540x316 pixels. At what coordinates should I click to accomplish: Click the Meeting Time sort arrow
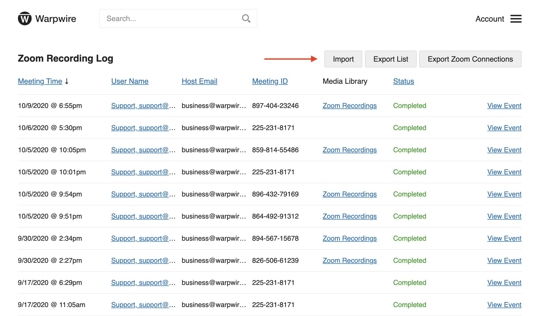click(67, 81)
